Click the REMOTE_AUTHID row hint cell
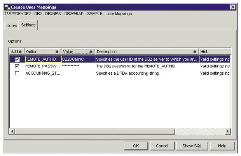The width and height of the screenshot is (241, 156). (x=215, y=59)
